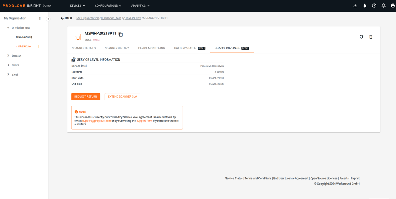Click 0_mladen_test breadcrumb link
The height and width of the screenshot is (199, 396).
point(111,18)
